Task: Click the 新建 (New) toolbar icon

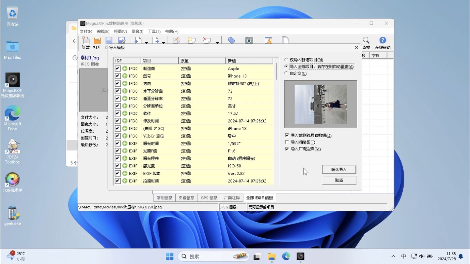Action: click(86, 40)
